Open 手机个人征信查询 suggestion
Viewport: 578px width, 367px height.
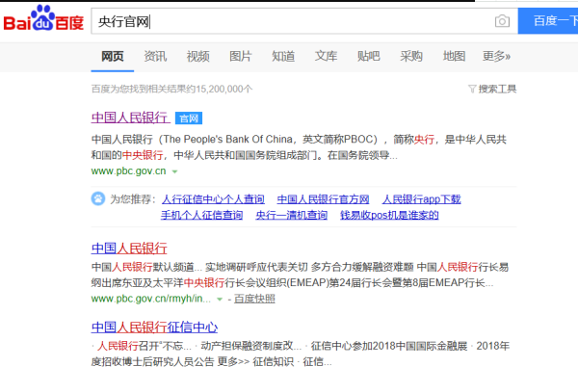tap(202, 215)
